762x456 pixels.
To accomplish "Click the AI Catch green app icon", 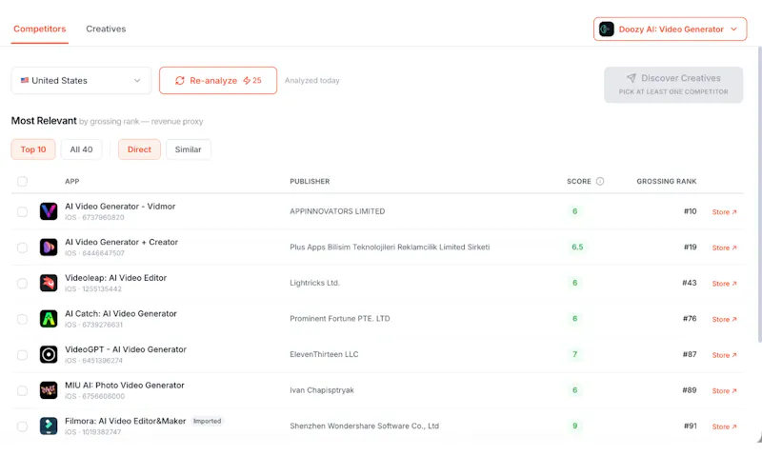I will pyautogui.click(x=49, y=319).
